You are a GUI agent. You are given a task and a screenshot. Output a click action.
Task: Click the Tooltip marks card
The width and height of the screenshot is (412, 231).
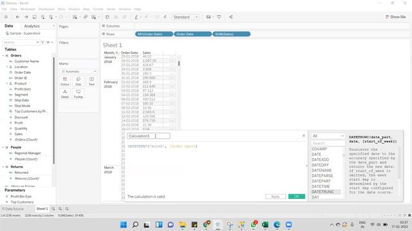79,94
